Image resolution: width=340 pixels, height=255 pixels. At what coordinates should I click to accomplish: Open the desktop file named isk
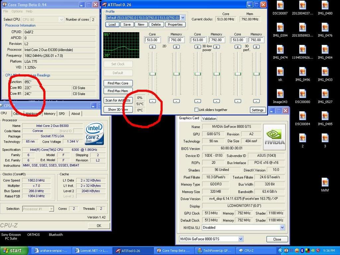pyautogui.click(x=280, y=72)
